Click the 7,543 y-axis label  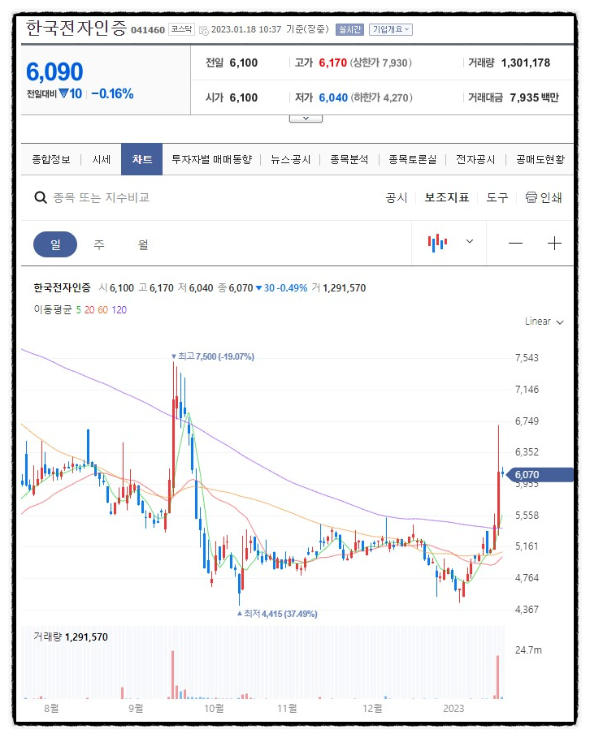[527, 358]
